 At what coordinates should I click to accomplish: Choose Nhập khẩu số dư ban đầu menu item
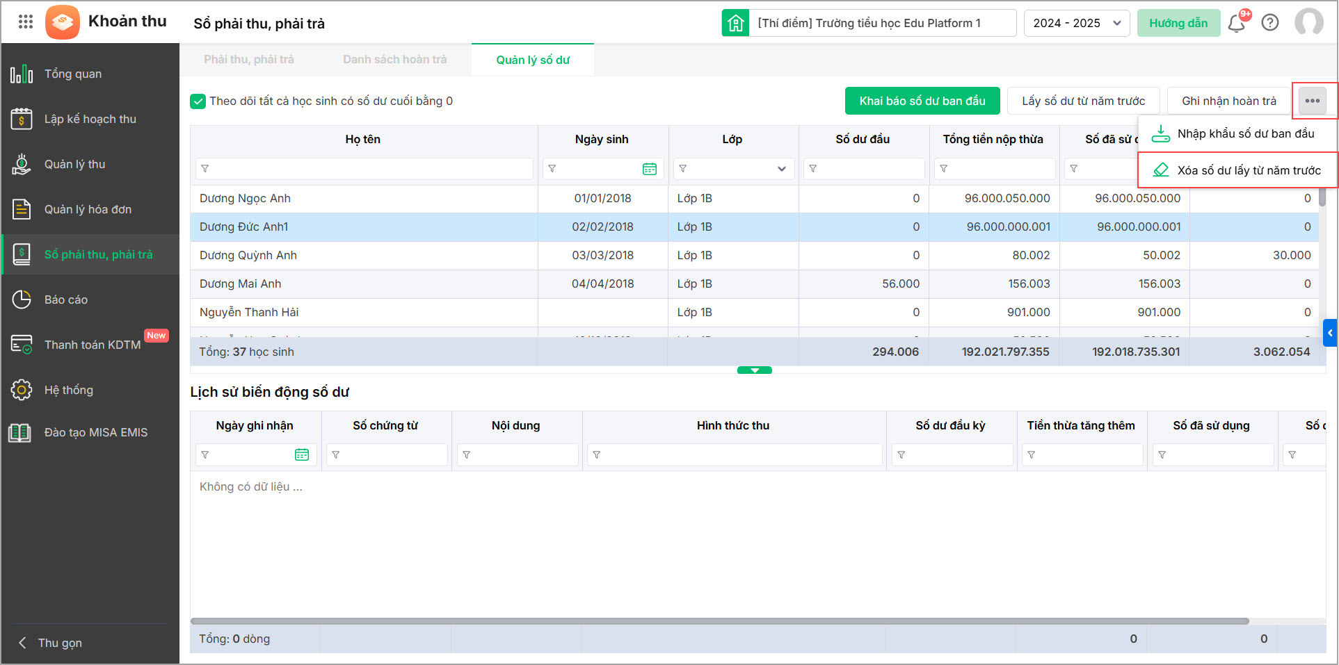(1238, 133)
